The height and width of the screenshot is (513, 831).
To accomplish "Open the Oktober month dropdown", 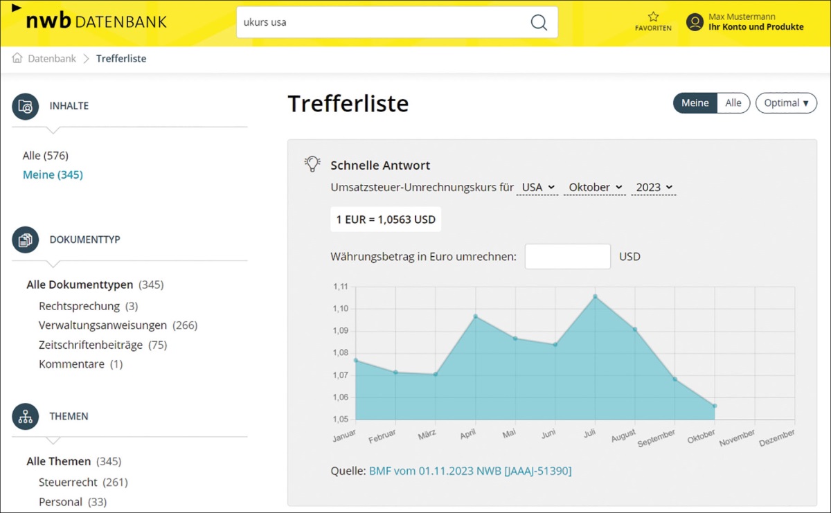I will [595, 188].
